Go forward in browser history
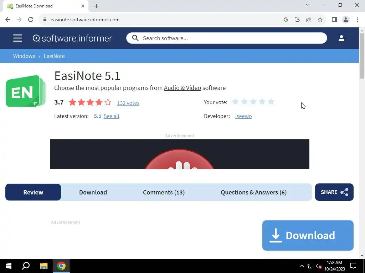Image resolution: width=365 pixels, height=273 pixels. click(x=19, y=20)
